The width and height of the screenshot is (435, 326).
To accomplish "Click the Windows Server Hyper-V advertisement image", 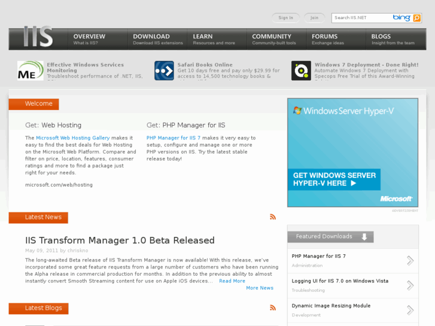I will coord(352,153).
